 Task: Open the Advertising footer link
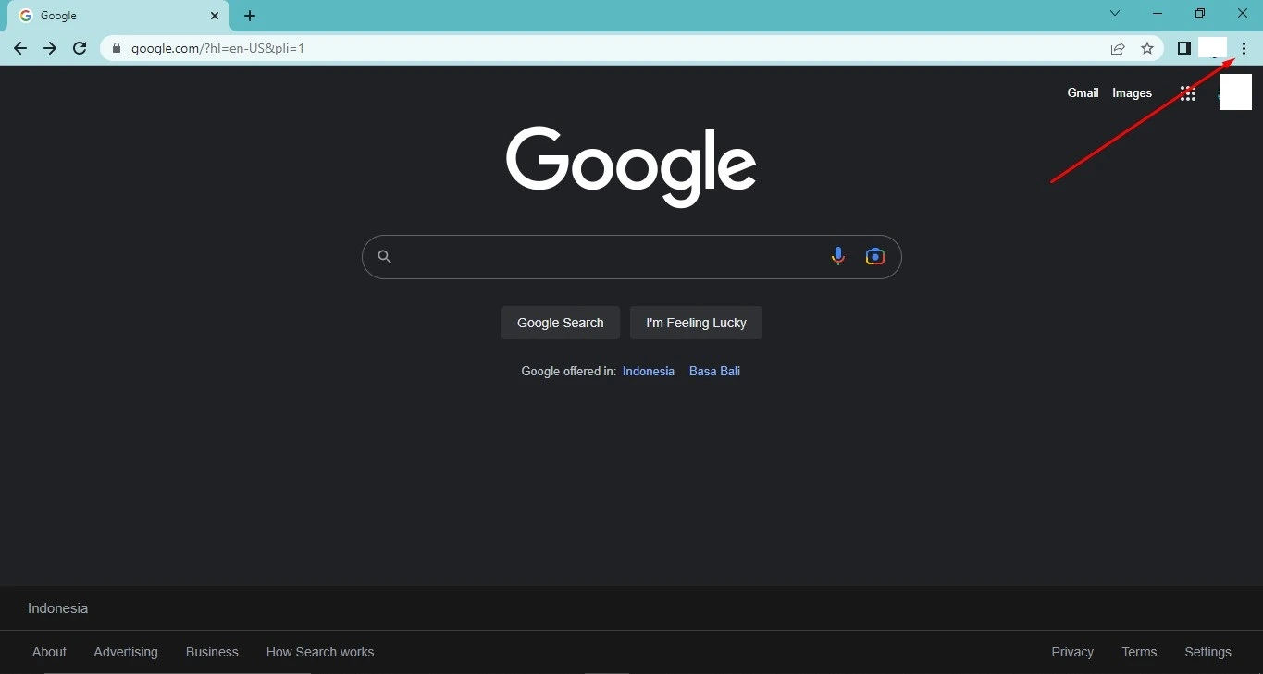126,652
